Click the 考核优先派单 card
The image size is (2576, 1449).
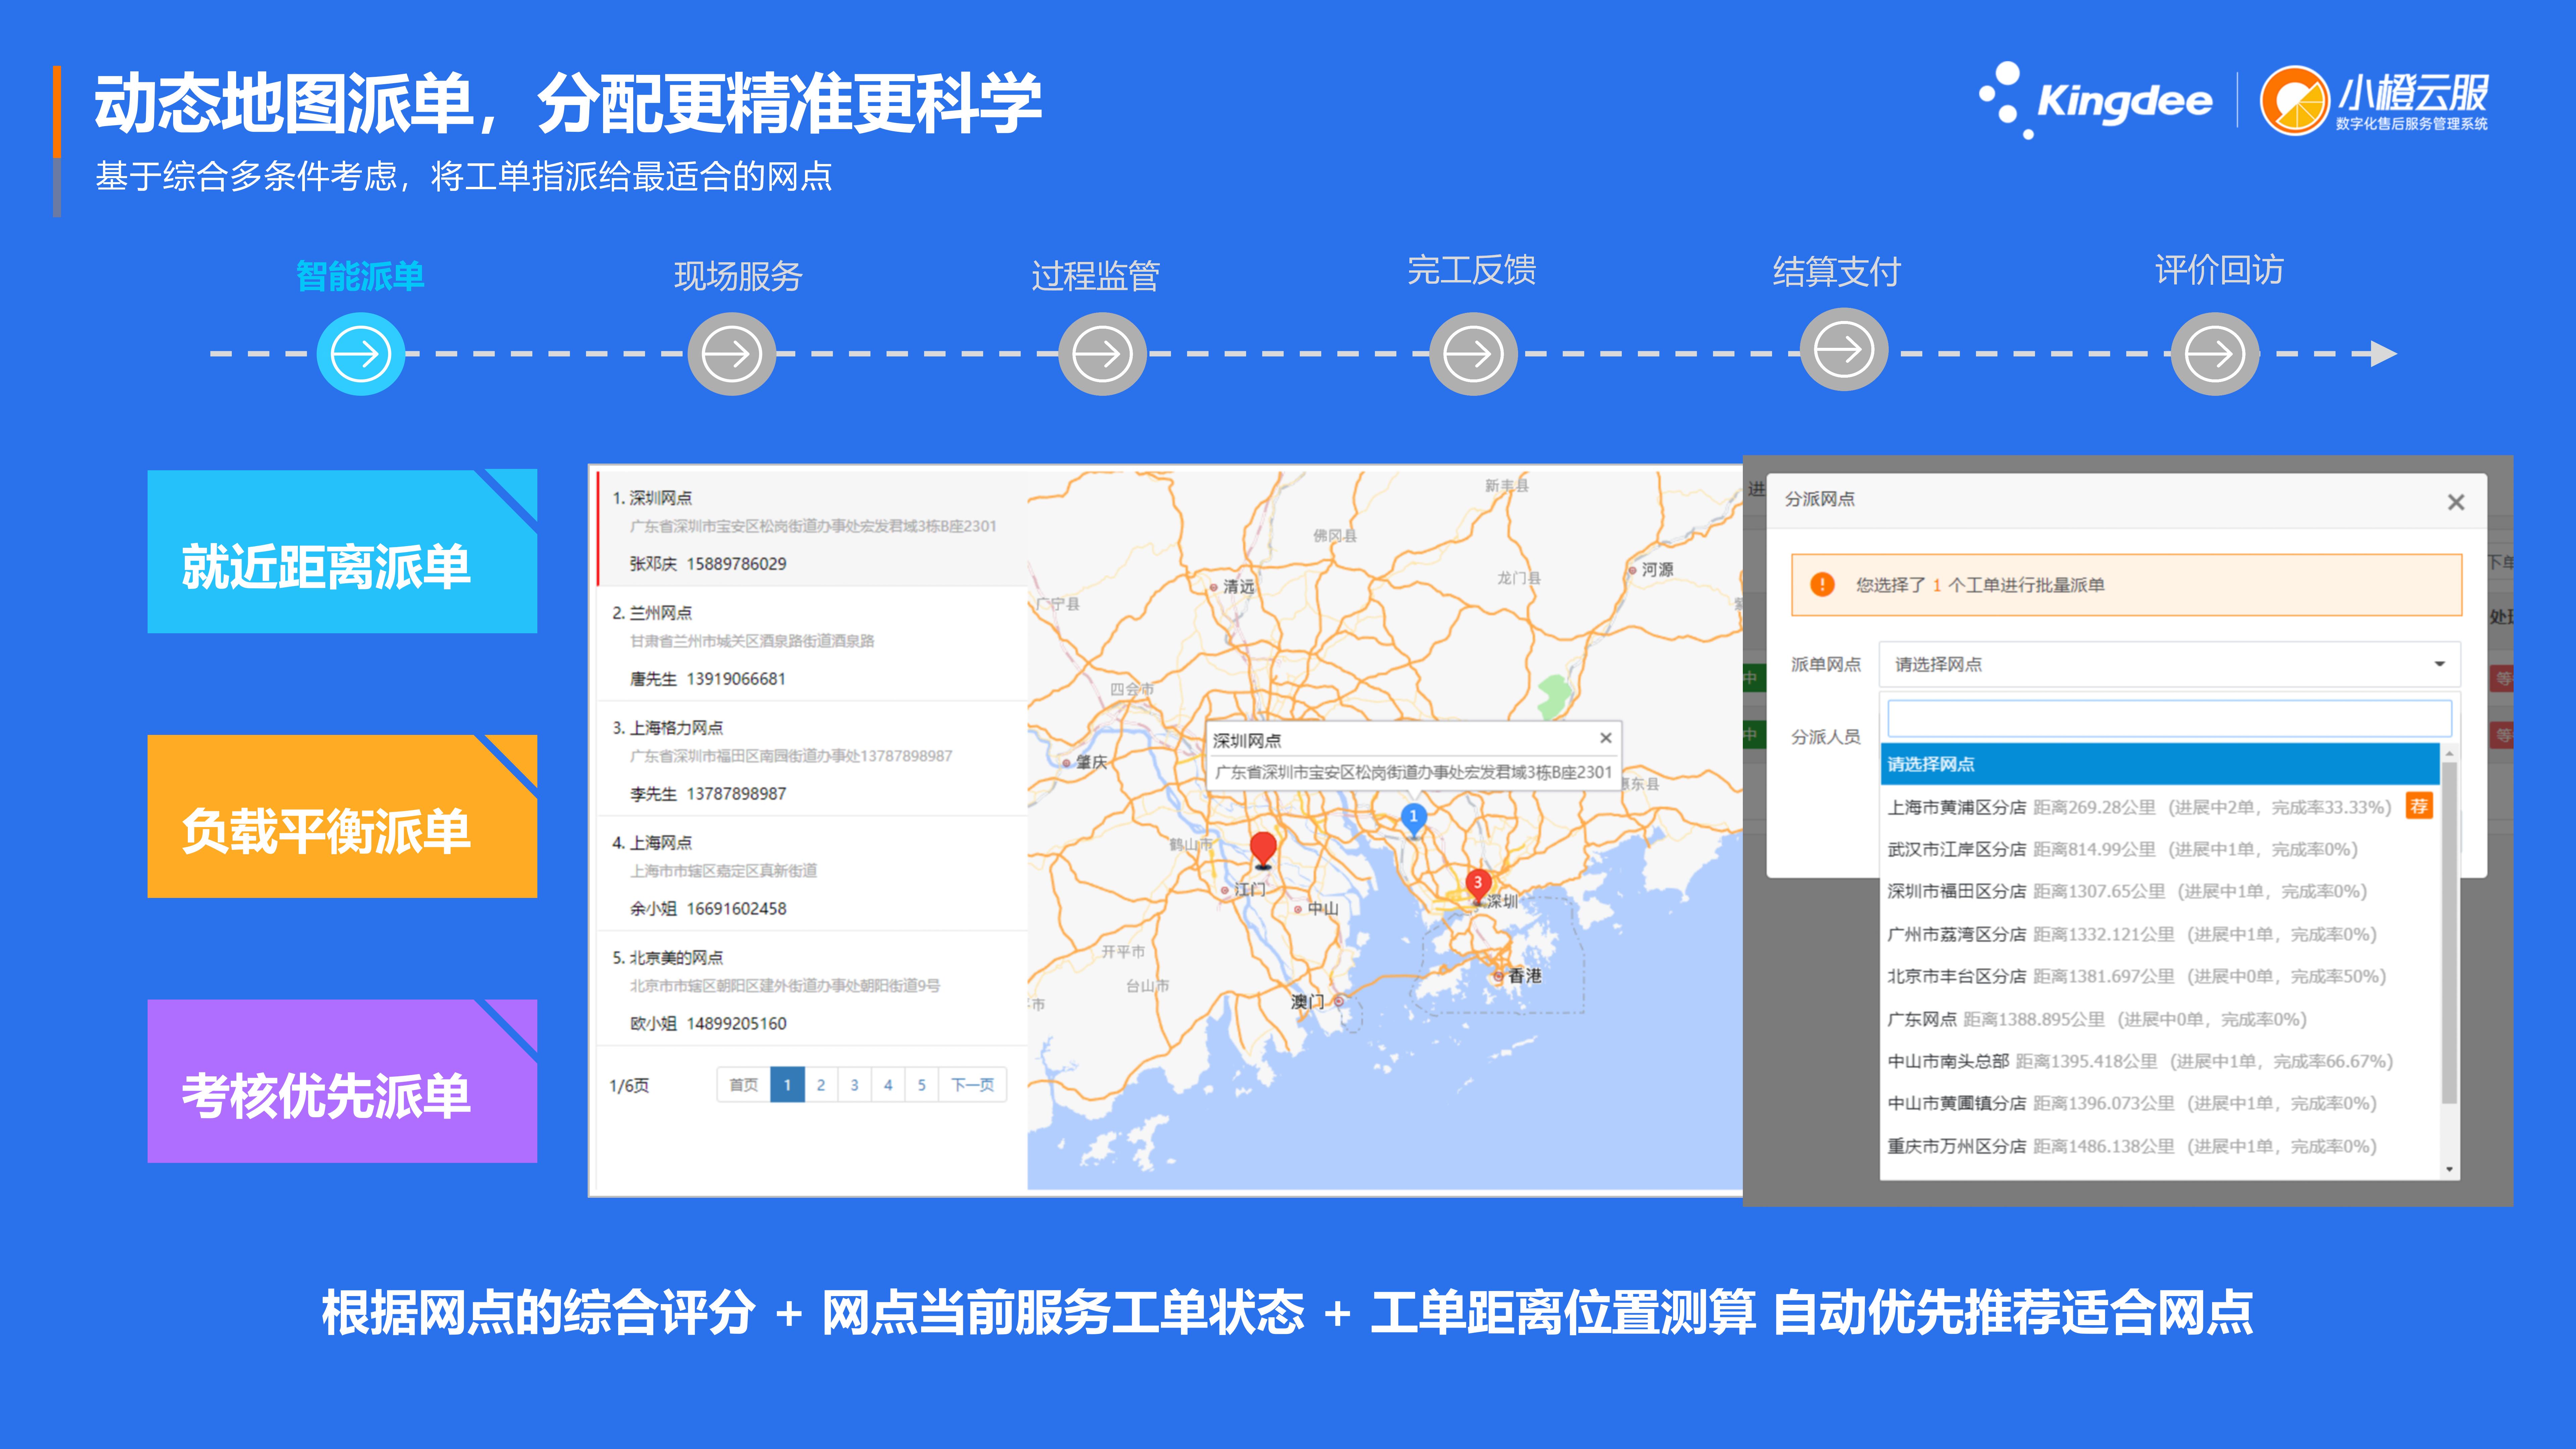[342, 1081]
